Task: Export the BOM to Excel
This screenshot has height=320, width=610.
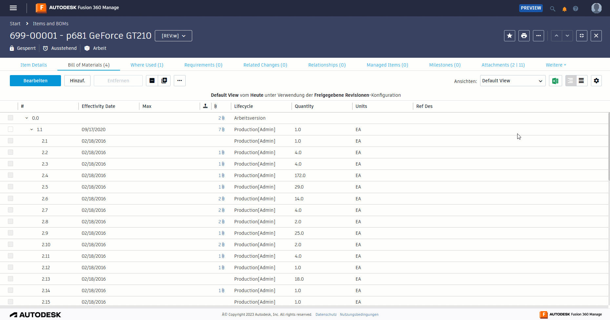Action: (555, 81)
